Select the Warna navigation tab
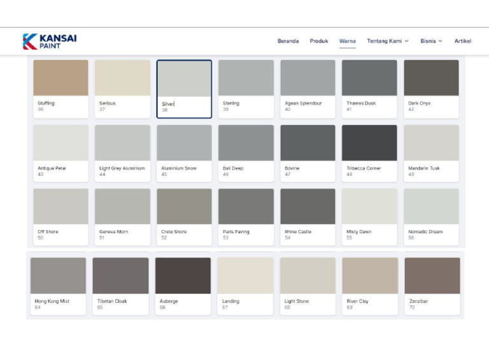This screenshot has width=489, height=346. (348, 41)
